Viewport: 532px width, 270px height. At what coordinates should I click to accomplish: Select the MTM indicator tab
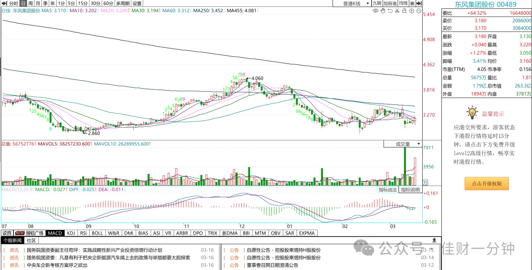tap(260, 234)
